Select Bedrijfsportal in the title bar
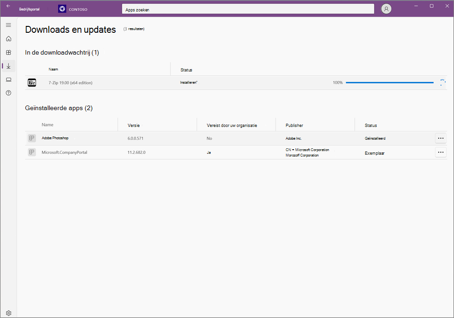454x318 pixels. tap(29, 9)
